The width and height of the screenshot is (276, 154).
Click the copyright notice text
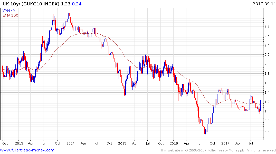tap(218, 150)
